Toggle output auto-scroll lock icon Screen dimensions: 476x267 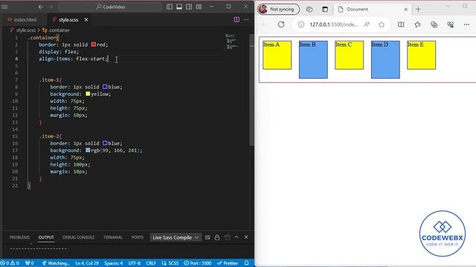click(x=217, y=237)
